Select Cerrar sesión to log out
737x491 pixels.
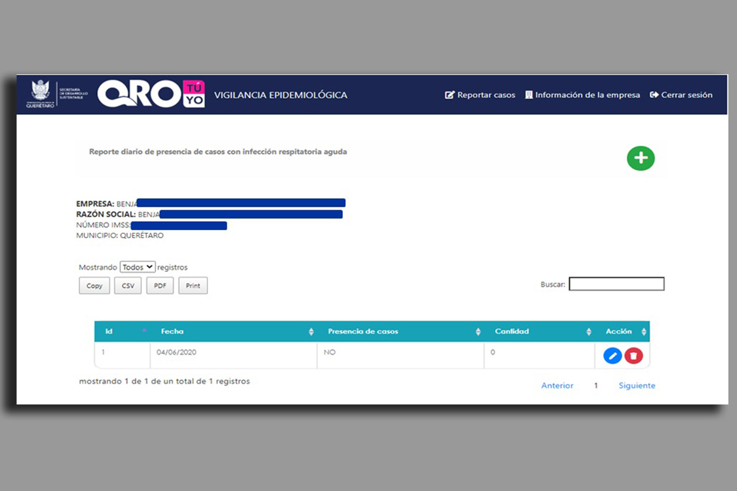click(x=681, y=95)
